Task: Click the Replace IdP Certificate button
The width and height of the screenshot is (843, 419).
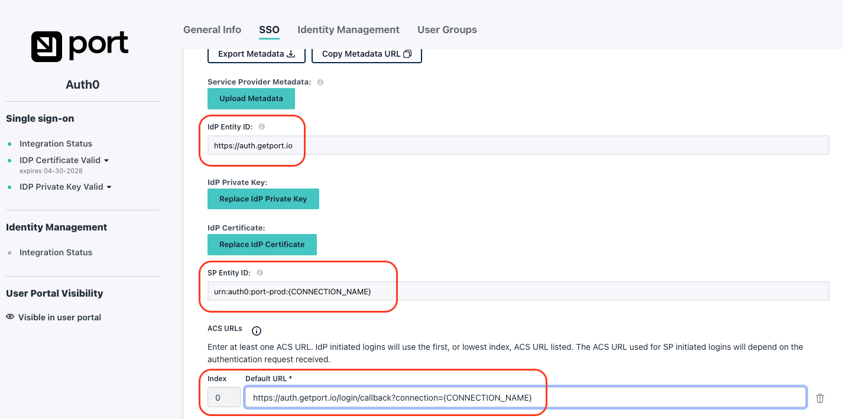Action: [262, 244]
